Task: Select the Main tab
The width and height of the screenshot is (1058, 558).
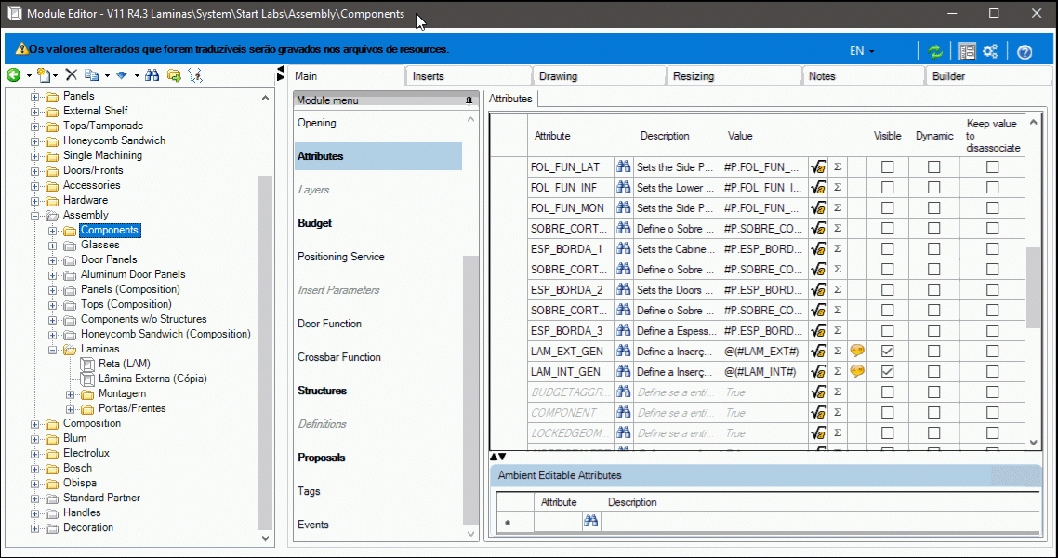Action: pos(348,76)
